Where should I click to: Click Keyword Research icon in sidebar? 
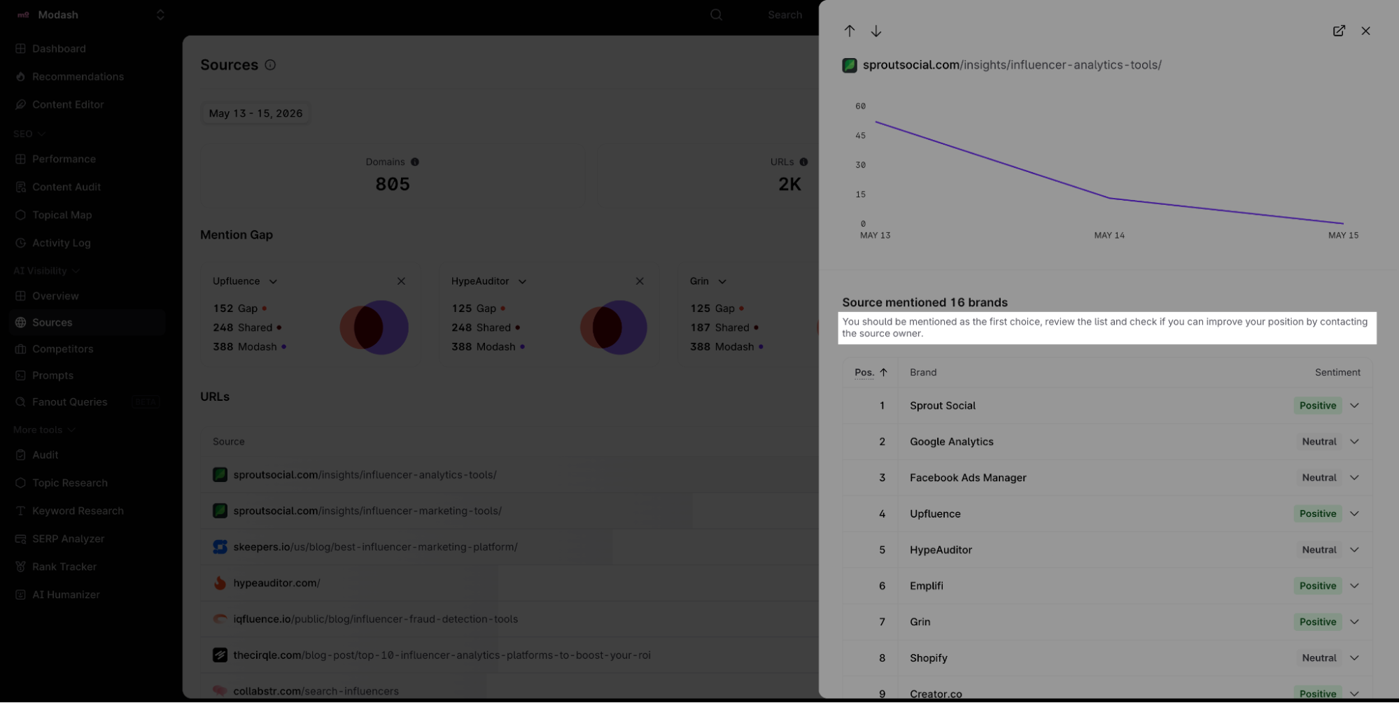pyautogui.click(x=20, y=511)
